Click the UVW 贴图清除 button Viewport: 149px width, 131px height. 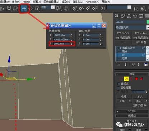(123, 38)
